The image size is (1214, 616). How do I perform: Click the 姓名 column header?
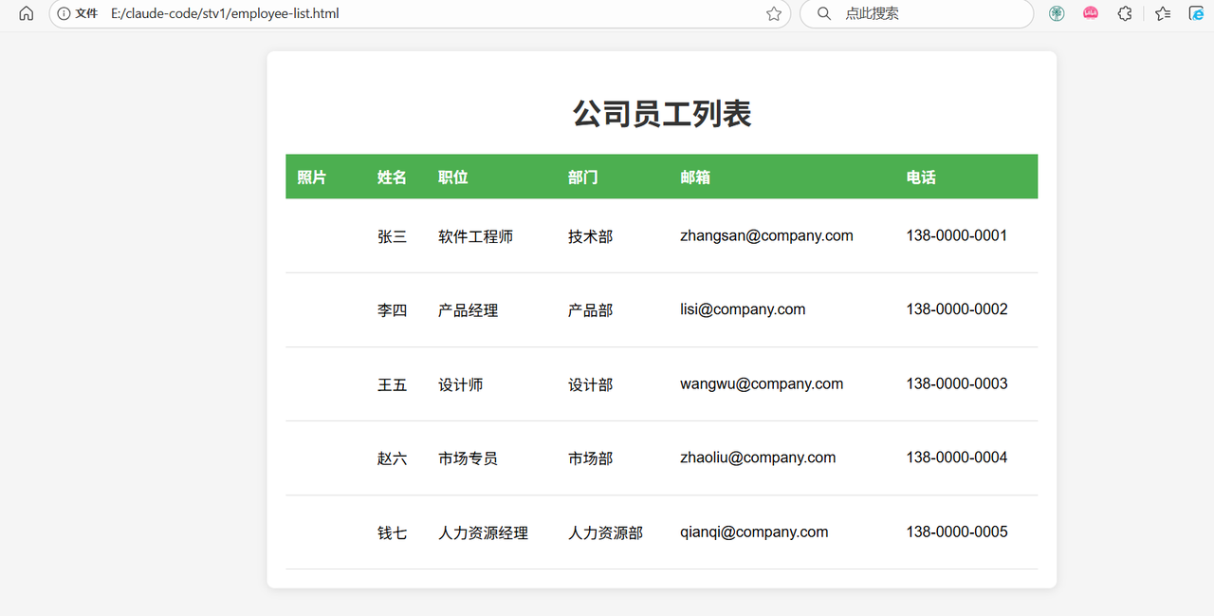pos(392,177)
